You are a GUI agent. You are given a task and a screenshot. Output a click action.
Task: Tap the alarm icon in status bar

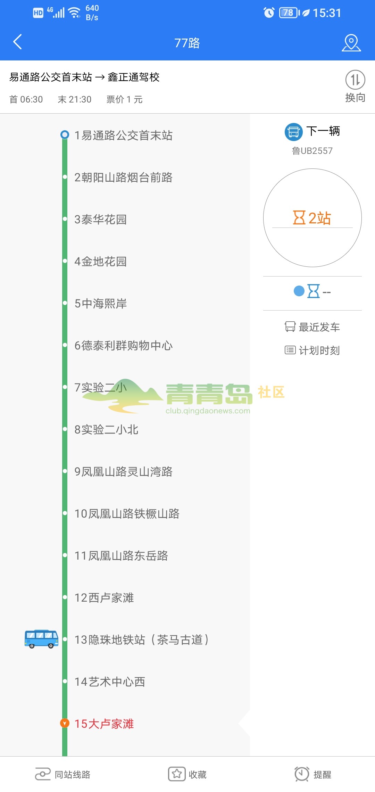click(x=269, y=13)
